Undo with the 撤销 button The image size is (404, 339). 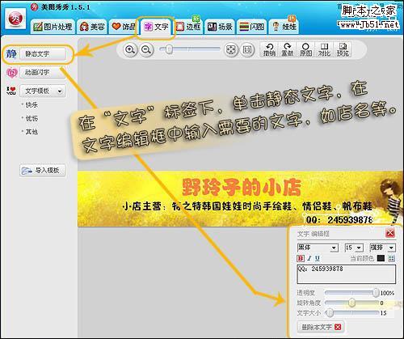(269, 49)
